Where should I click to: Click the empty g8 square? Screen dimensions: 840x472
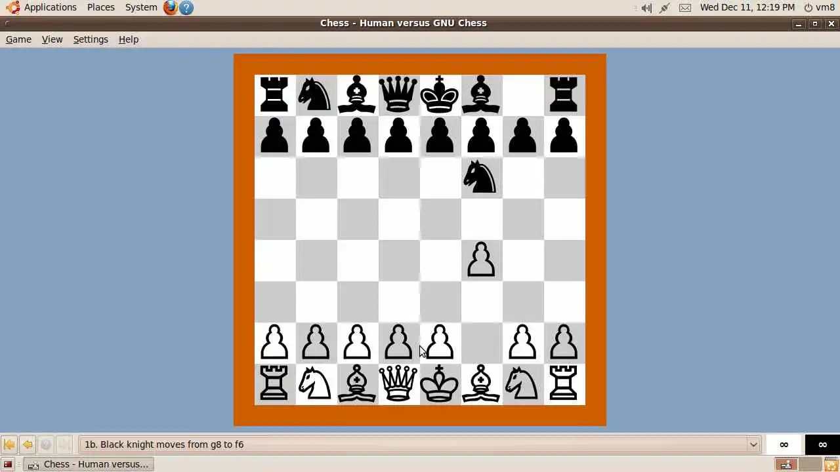coord(522,95)
